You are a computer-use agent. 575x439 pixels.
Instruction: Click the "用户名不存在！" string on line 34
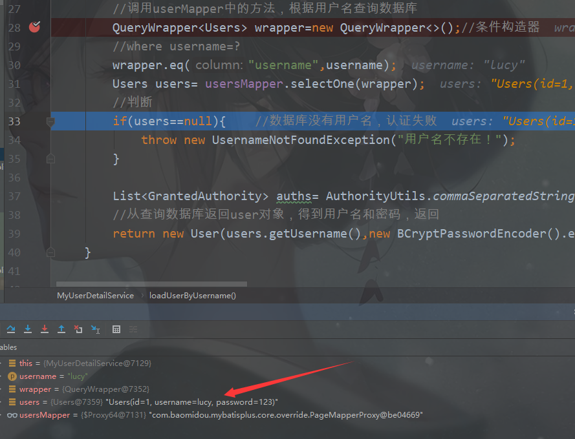point(450,139)
